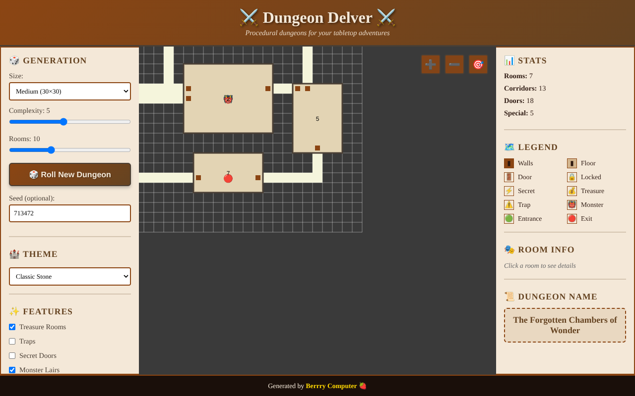Open the Size dropdown showing Medium (30×30)
This screenshot has width=635, height=396.
pyautogui.click(x=69, y=91)
